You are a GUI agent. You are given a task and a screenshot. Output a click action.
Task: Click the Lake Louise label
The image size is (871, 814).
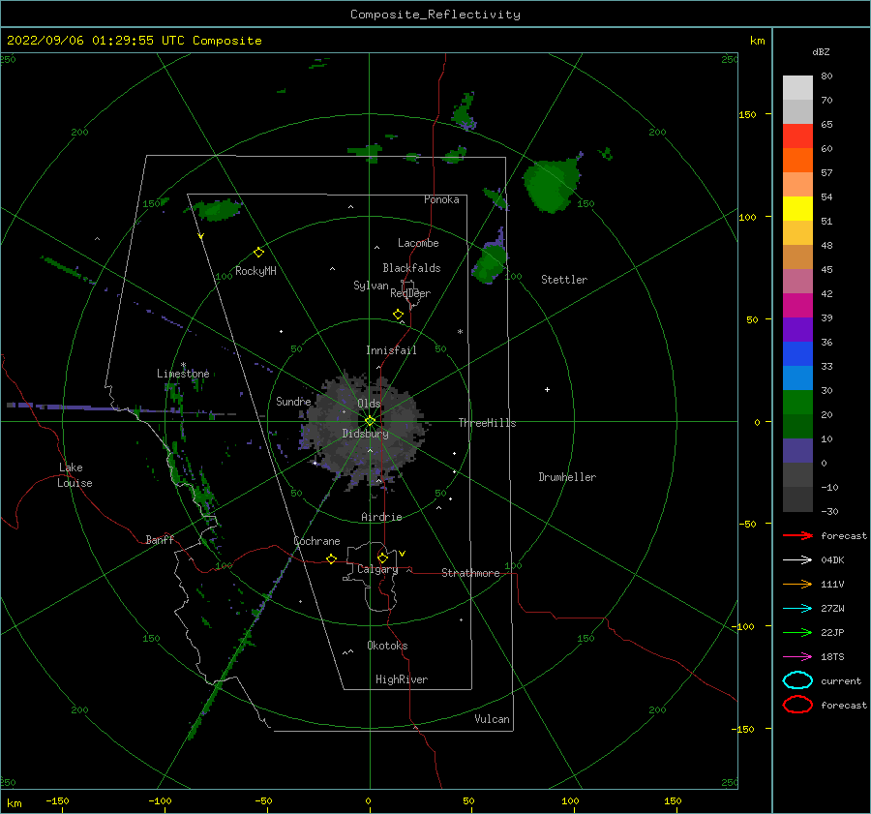[x=75, y=475]
